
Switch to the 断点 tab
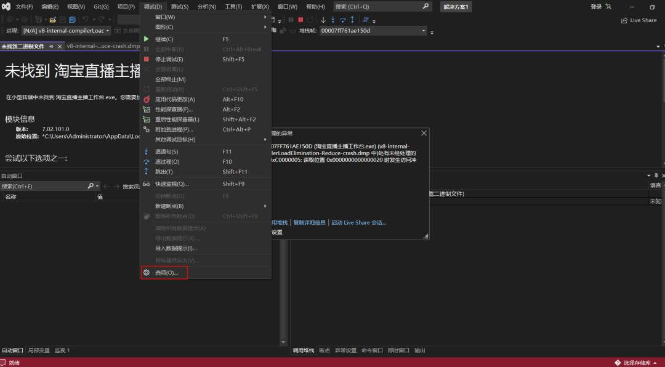click(324, 350)
